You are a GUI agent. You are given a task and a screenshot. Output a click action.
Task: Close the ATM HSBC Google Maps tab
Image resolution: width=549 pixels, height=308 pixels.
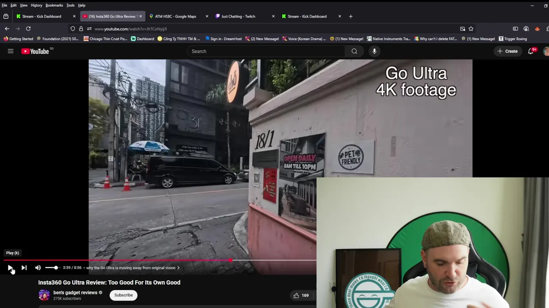coord(207,16)
